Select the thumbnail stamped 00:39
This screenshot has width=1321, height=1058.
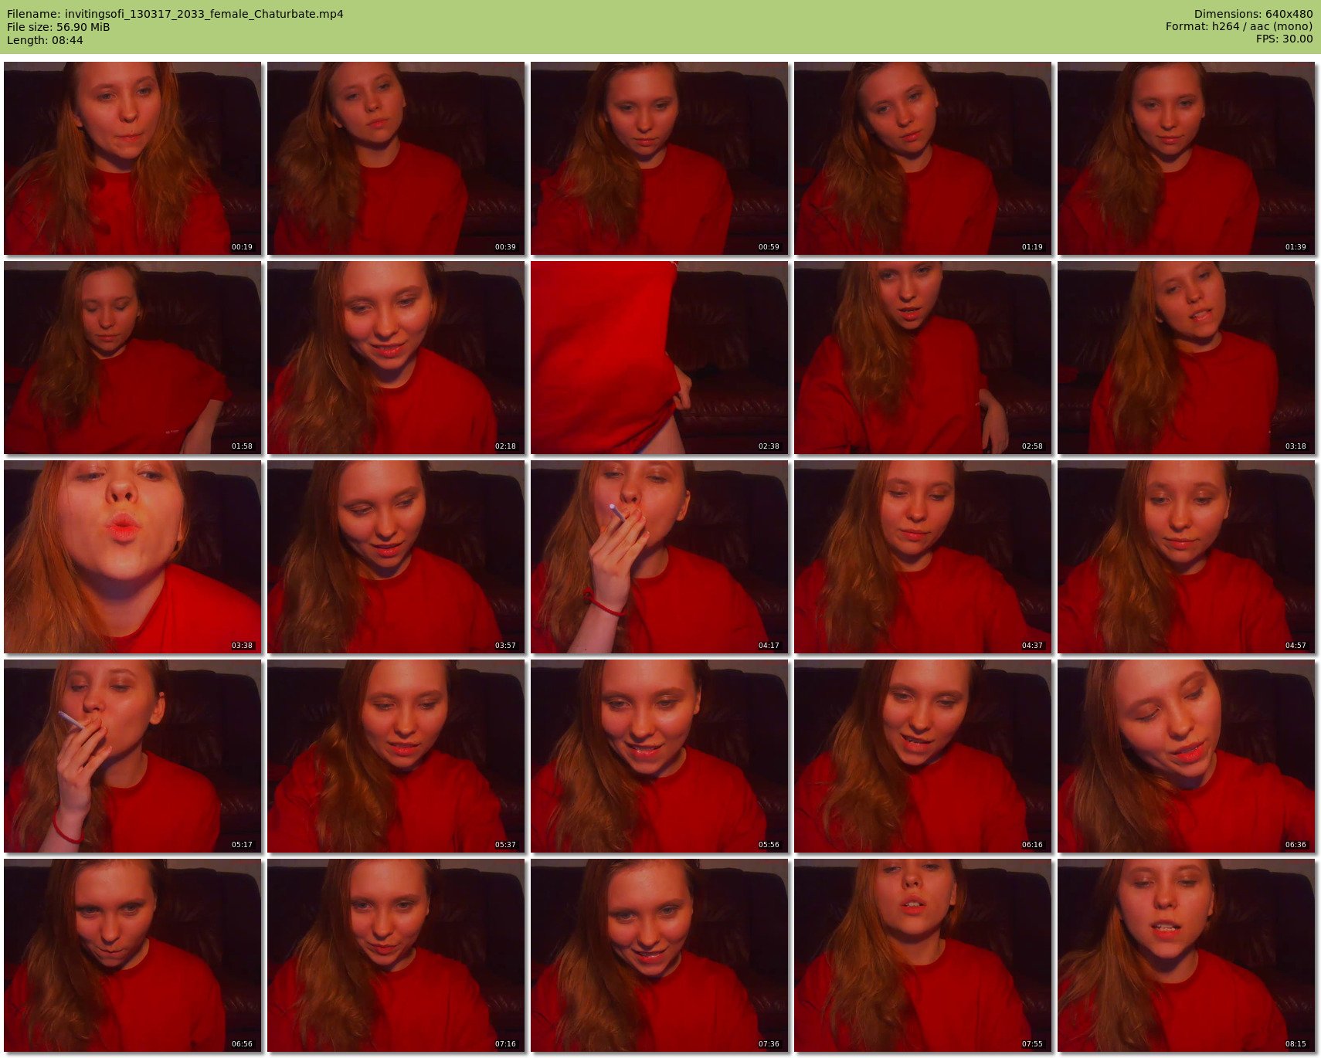click(396, 158)
